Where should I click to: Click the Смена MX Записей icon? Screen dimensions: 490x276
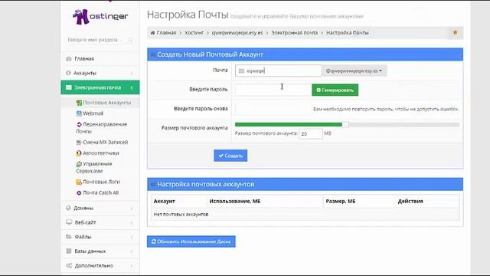79,142
